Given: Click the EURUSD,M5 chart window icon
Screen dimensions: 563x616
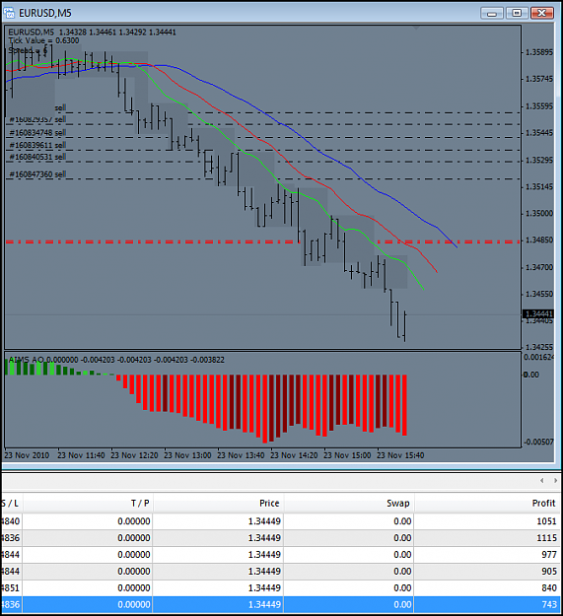Looking at the screenshot, I should tap(9, 13).
